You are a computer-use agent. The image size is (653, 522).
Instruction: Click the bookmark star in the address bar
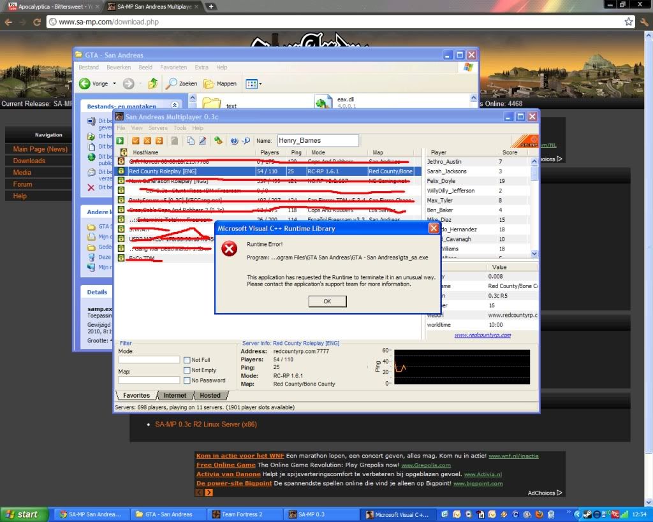628,22
